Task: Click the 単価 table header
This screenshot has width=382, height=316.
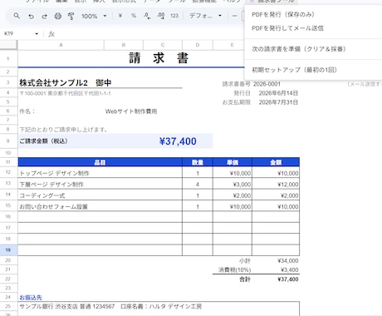Action: click(x=233, y=162)
